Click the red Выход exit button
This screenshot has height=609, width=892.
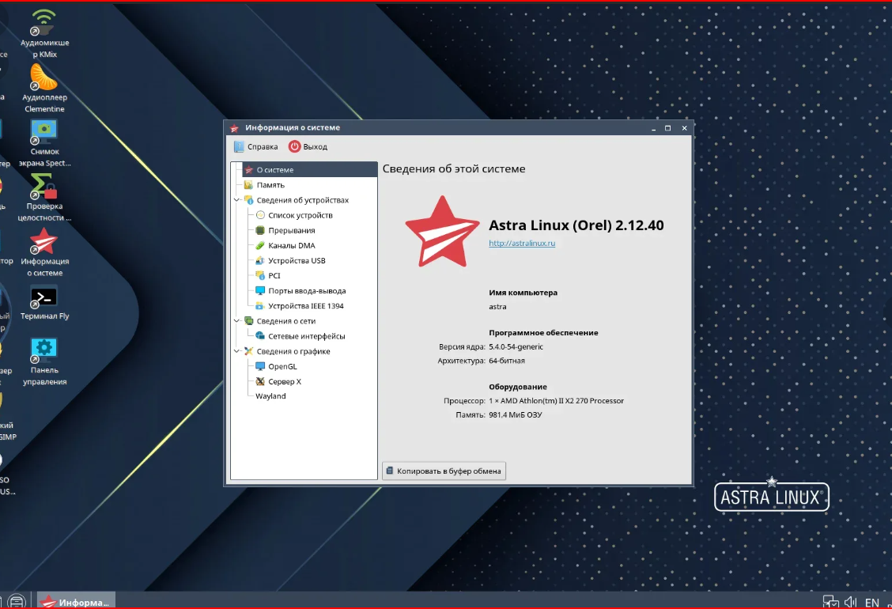click(308, 147)
